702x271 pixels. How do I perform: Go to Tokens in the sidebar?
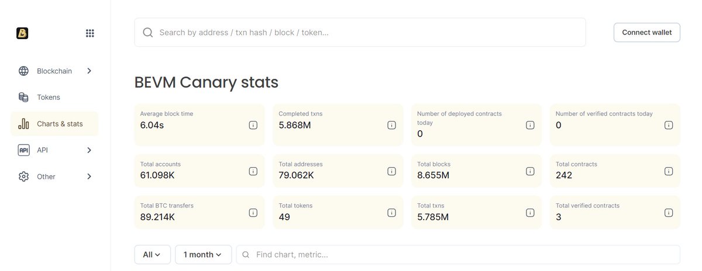pos(48,97)
